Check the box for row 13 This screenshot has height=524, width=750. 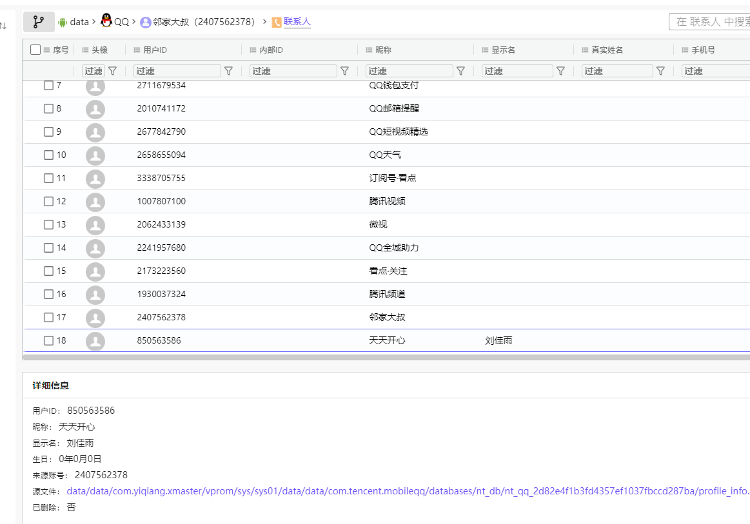48,224
